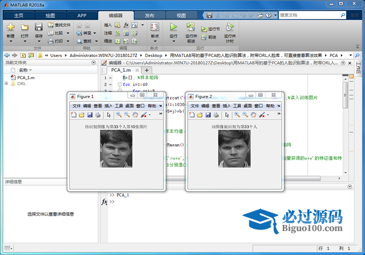Image resolution: width=365 pixels, height=255 pixels.
Task: Click 运行并计时 (Run and Time) icon
Action: click(230, 27)
